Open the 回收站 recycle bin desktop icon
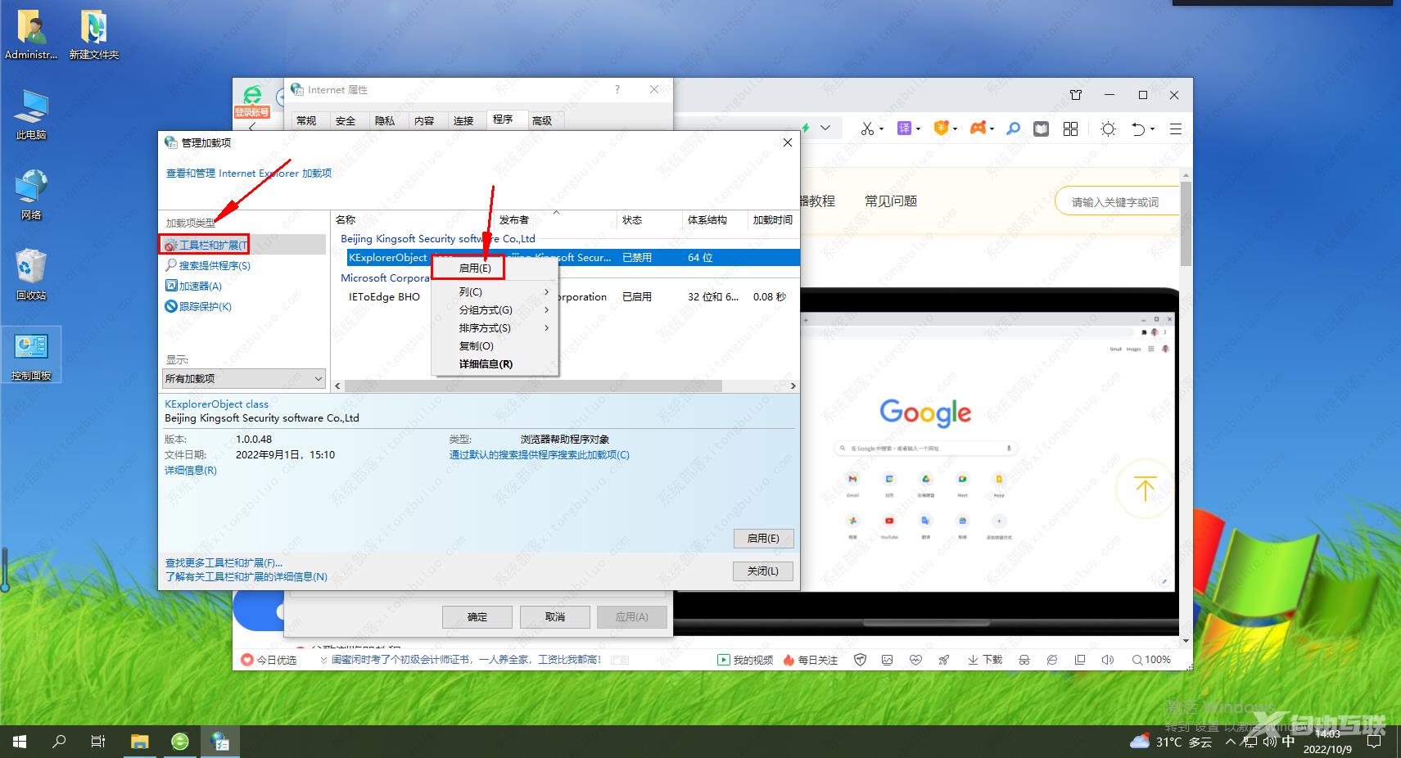This screenshot has width=1401, height=758. pyautogui.click(x=31, y=275)
